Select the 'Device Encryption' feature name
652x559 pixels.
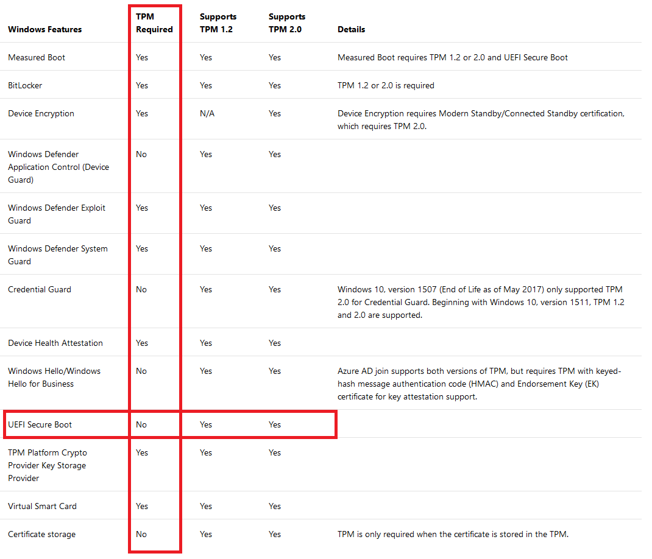pyautogui.click(x=41, y=113)
